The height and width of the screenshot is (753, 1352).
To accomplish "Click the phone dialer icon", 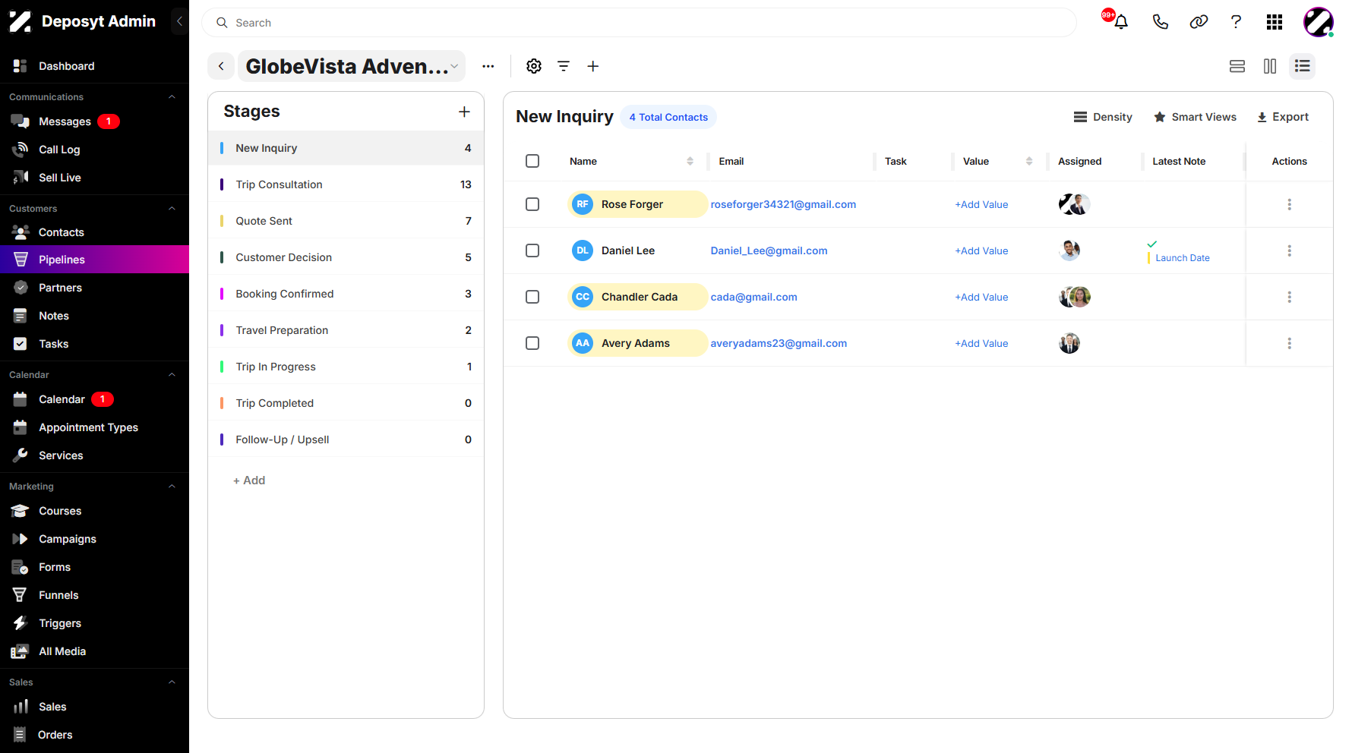I will tap(1160, 22).
